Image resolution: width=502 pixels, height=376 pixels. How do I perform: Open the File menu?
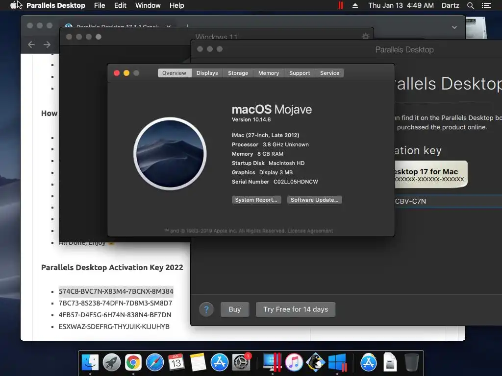[100, 5]
